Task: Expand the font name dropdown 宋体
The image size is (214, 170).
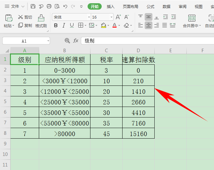Action: click(x=89, y=17)
